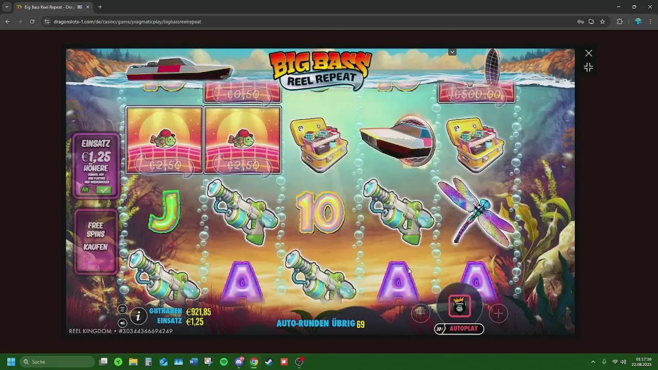Open Snipping Tool from taskbar
The image size is (658, 370).
pos(208,362)
